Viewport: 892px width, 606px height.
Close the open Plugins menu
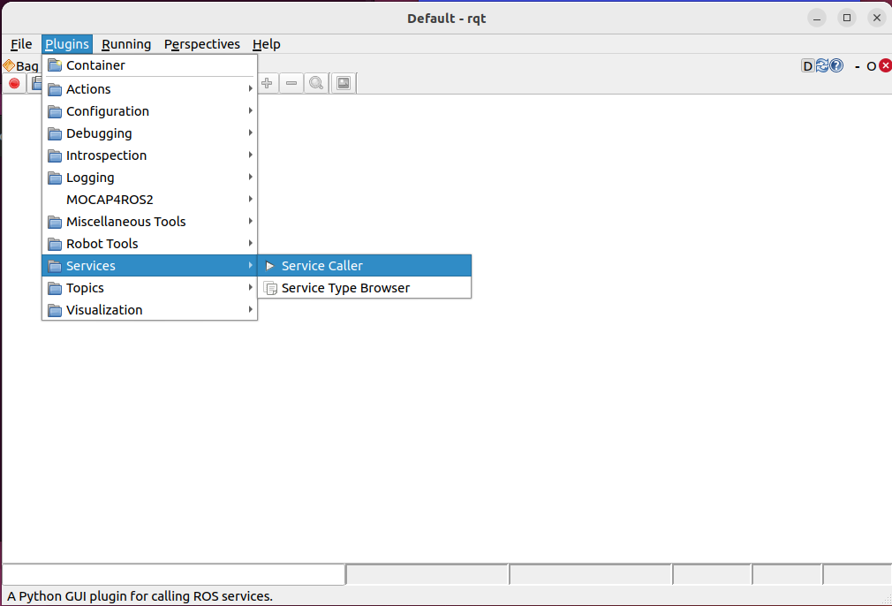[67, 44]
